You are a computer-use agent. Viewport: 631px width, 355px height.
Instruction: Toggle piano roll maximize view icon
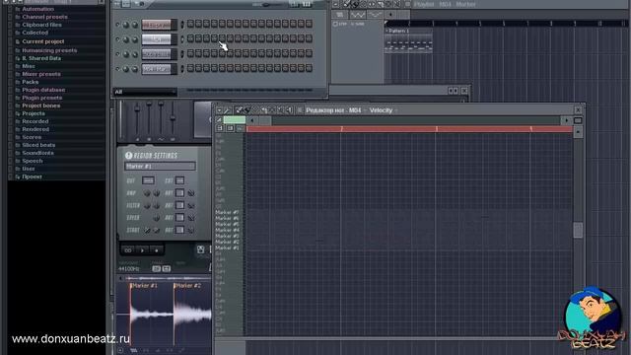coord(578,120)
